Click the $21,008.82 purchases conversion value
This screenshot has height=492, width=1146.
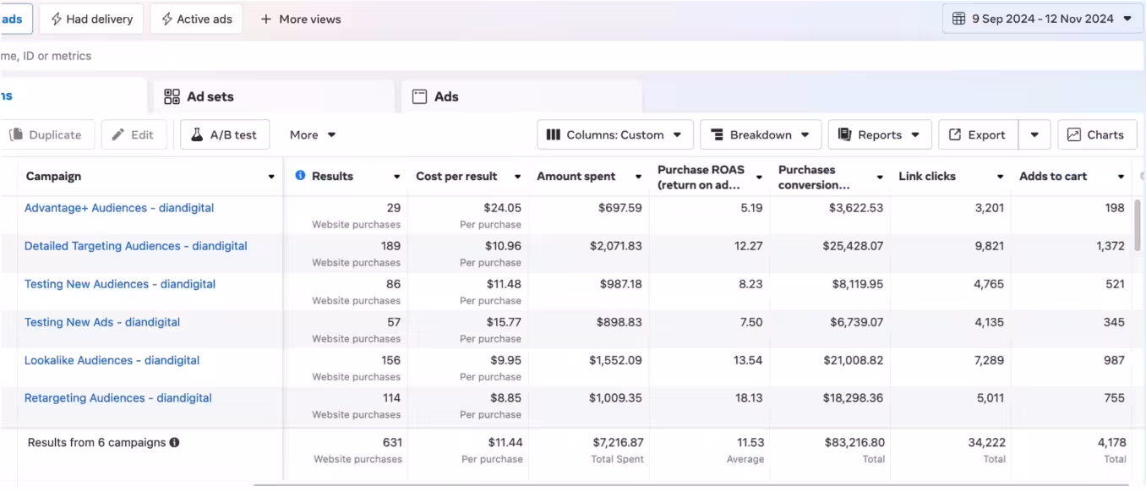tap(853, 360)
